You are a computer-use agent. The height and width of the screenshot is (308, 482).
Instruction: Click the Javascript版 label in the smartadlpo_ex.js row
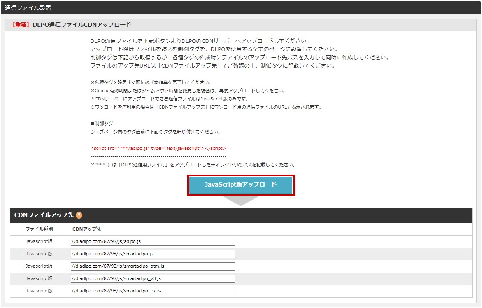pos(39,291)
